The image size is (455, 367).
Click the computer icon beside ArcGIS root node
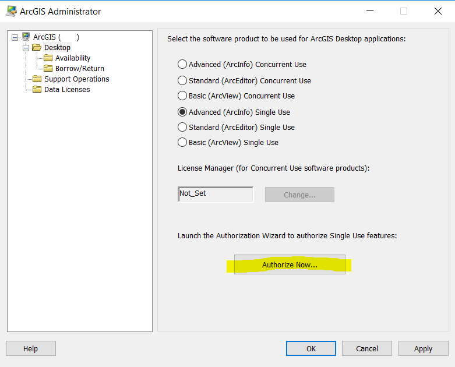coord(26,37)
